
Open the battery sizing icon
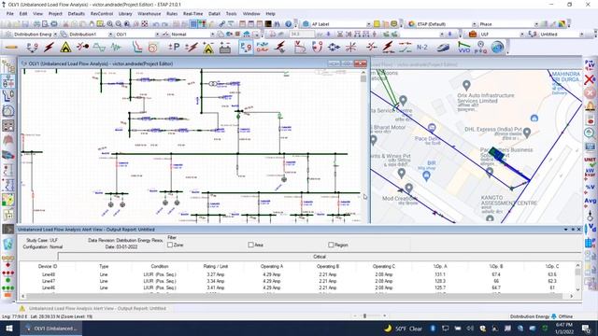point(225,48)
